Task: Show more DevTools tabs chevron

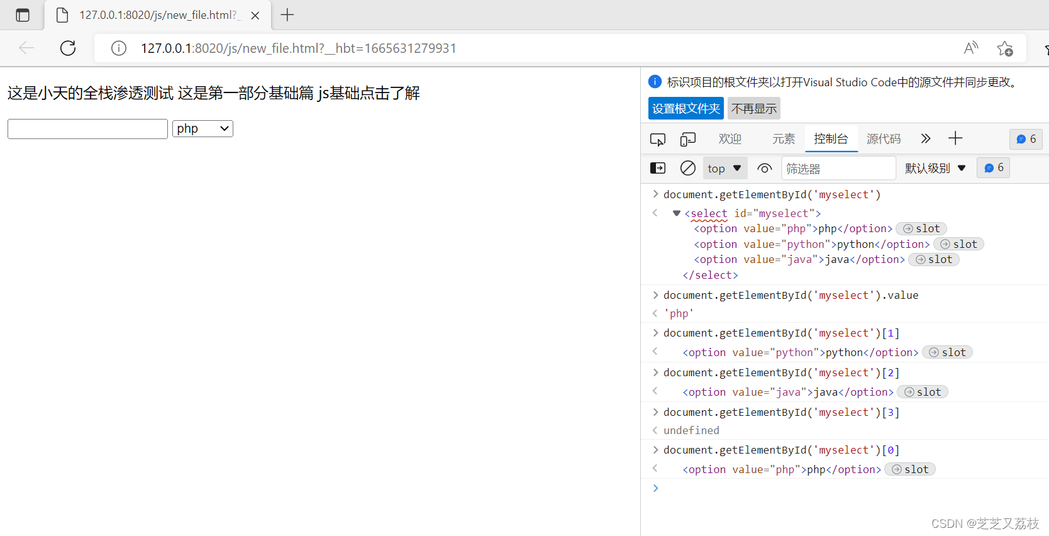Action: [925, 138]
